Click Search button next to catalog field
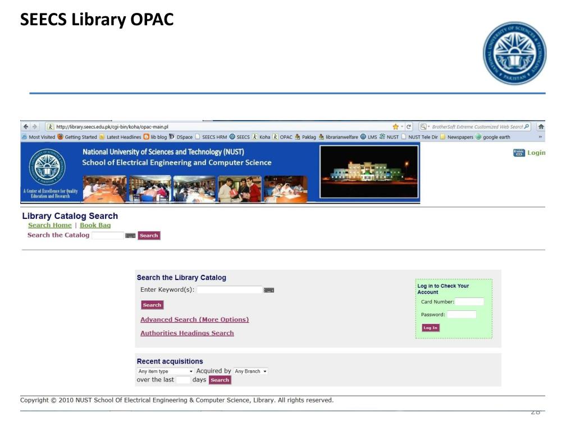 149,236
